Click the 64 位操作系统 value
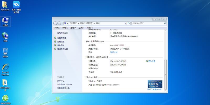 point(116,33)
